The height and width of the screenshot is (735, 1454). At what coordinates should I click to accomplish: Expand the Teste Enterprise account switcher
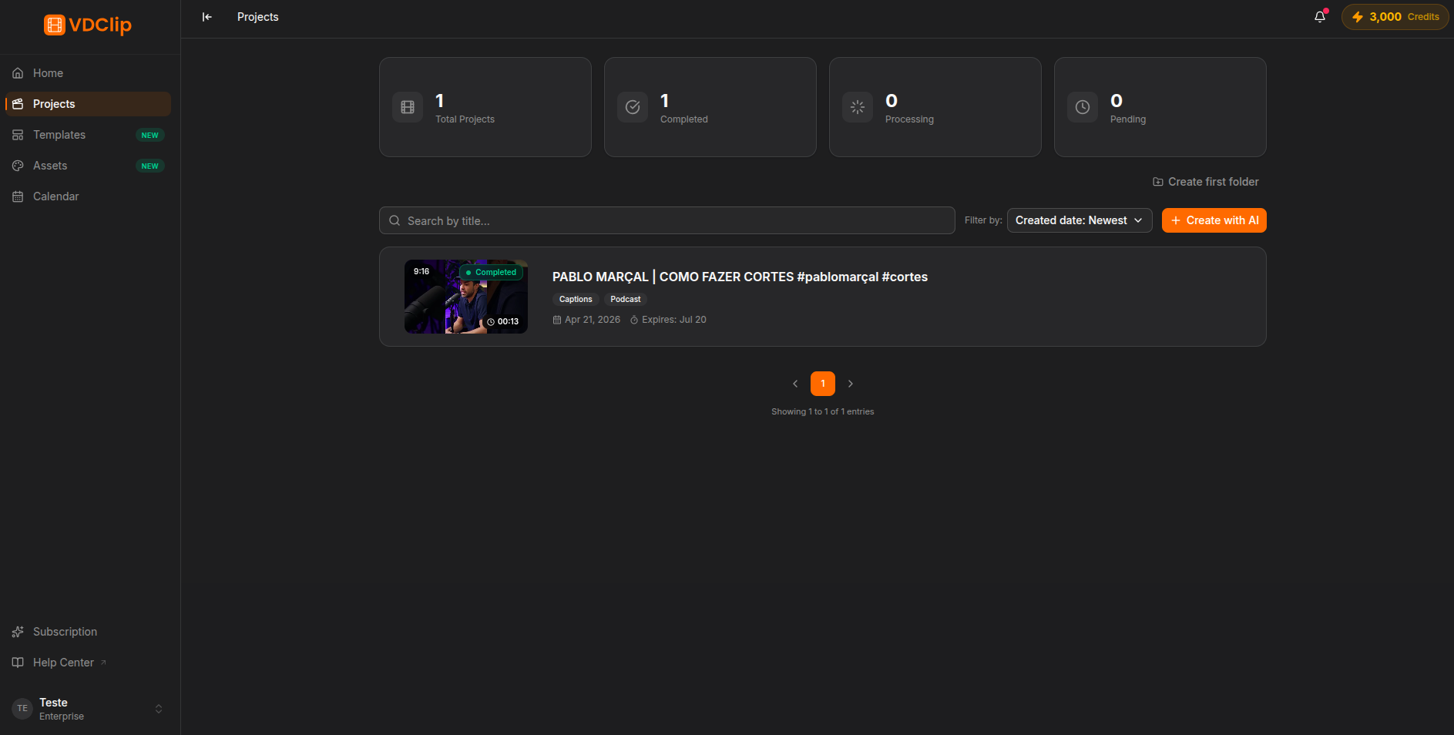click(159, 709)
